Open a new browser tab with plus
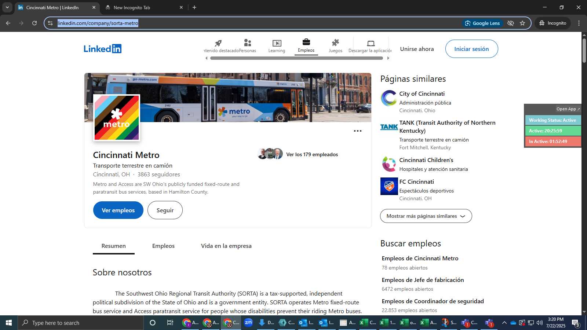587x330 pixels. pos(194,7)
